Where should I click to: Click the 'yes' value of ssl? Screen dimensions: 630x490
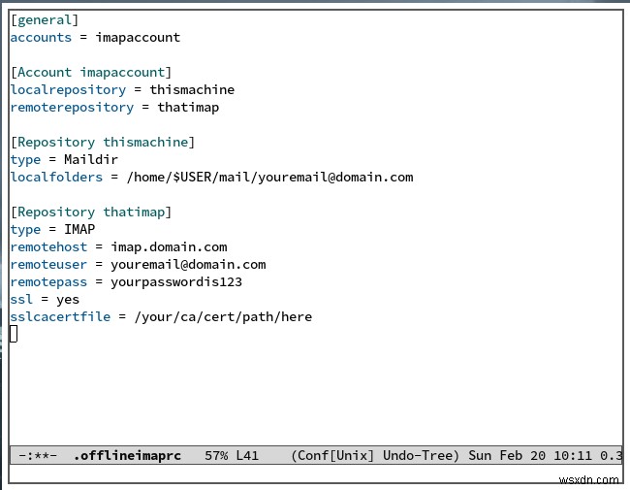[68, 300]
